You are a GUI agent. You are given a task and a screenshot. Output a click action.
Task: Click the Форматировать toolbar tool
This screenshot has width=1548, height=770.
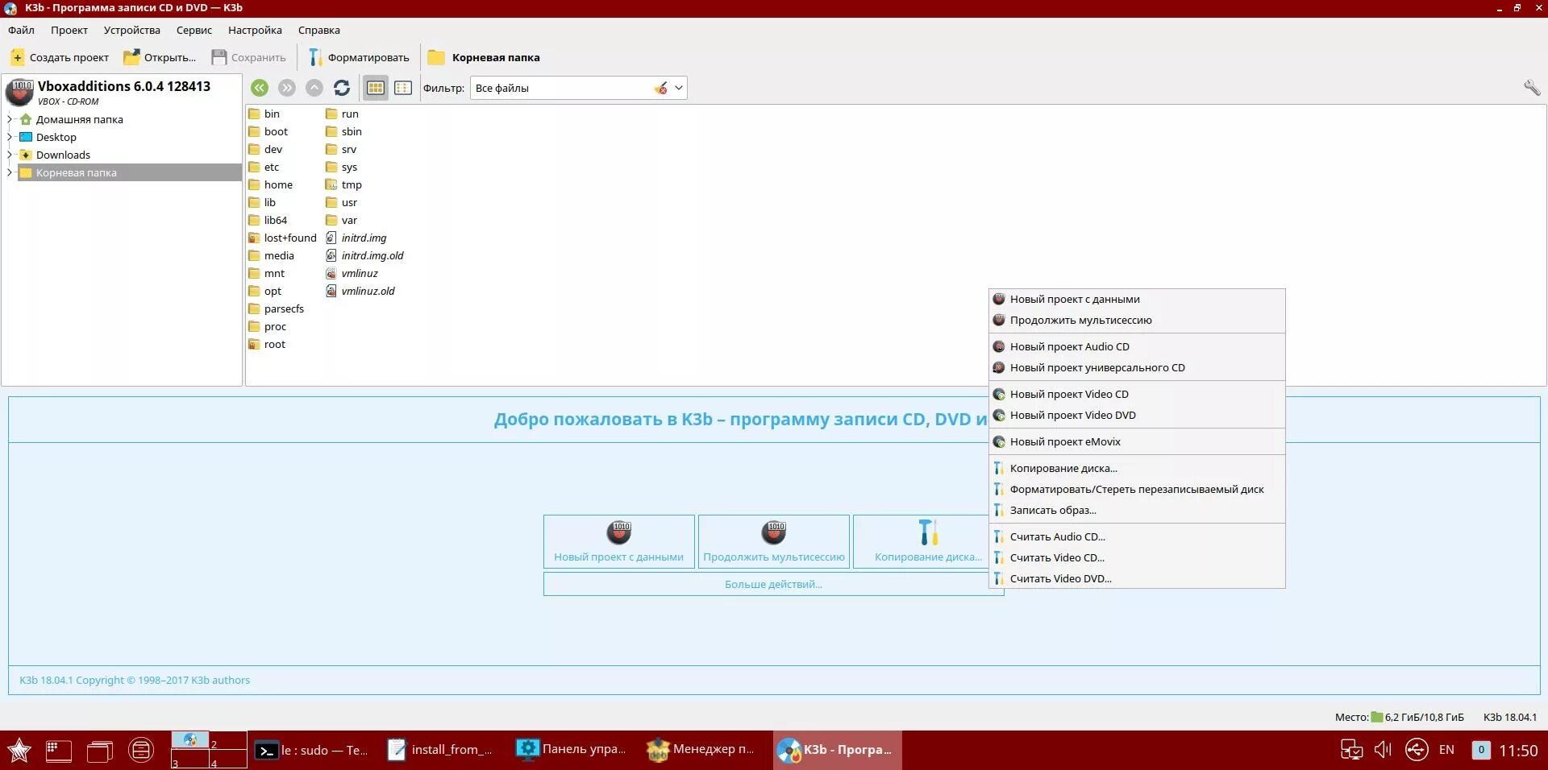tap(359, 57)
